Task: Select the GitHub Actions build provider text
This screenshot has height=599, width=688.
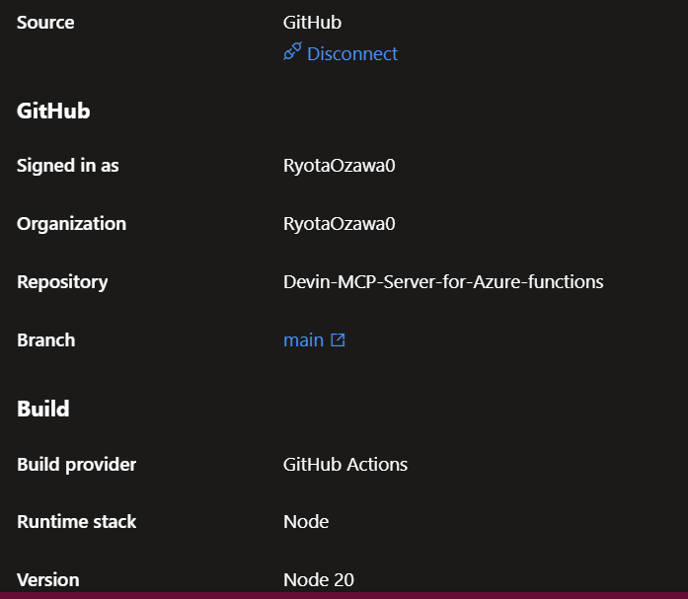Action: pos(345,465)
